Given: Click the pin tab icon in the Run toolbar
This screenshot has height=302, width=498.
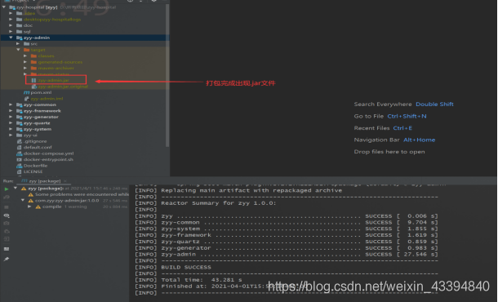Looking at the screenshot, I should (x=7, y=259).
